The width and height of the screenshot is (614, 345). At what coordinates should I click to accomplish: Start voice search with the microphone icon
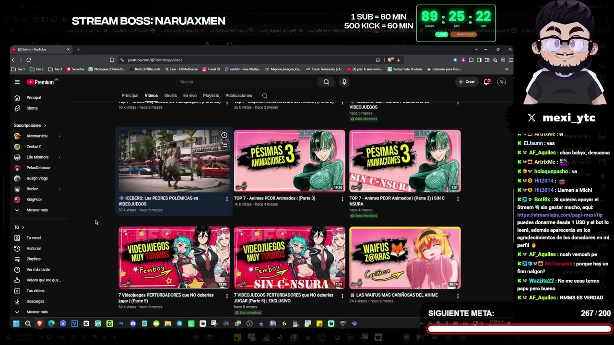click(x=344, y=82)
